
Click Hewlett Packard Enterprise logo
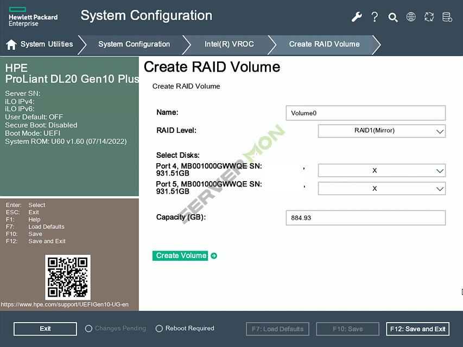(x=33, y=17)
